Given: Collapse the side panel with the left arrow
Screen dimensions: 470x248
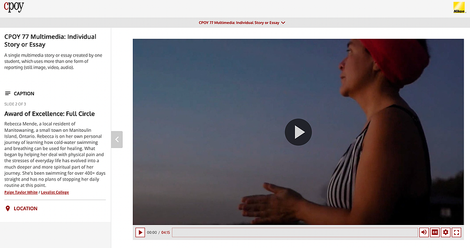Looking at the screenshot, I should pyautogui.click(x=117, y=140).
